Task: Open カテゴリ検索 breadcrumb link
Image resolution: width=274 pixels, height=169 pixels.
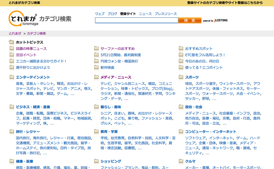Action: coord(36,33)
